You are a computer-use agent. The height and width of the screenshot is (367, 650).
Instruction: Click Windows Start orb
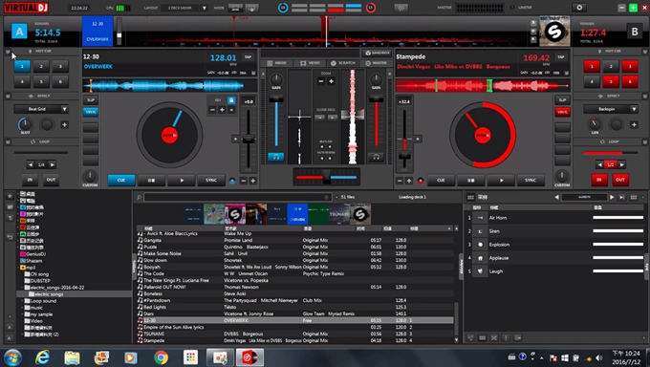tap(12, 357)
